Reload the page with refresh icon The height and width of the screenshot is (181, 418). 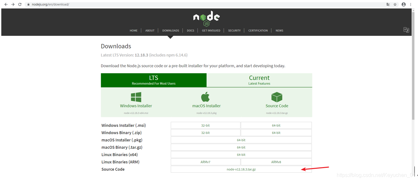20,5
